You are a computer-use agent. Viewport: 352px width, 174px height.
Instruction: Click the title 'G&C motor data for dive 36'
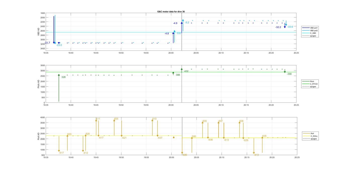[171, 12]
